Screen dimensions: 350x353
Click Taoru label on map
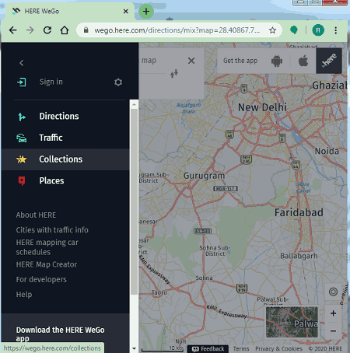[x=159, y=292]
